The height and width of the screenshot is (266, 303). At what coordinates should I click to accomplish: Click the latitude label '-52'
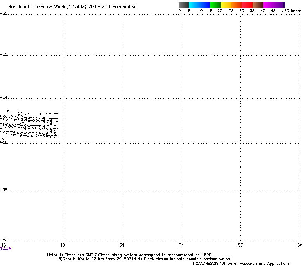point(4,54)
